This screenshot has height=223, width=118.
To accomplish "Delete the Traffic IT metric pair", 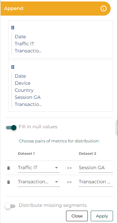I will click(9, 168).
